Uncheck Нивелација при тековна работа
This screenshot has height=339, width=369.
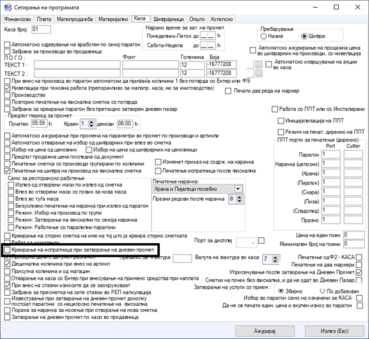(7, 88)
